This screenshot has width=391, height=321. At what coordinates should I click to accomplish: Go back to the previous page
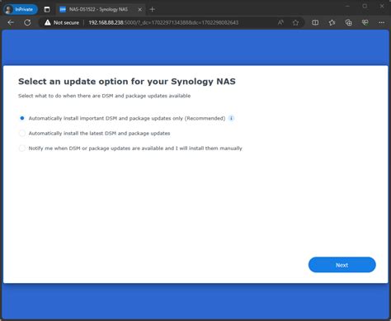click(11, 22)
